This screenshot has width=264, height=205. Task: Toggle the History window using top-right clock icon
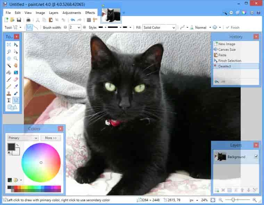click(231, 13)
